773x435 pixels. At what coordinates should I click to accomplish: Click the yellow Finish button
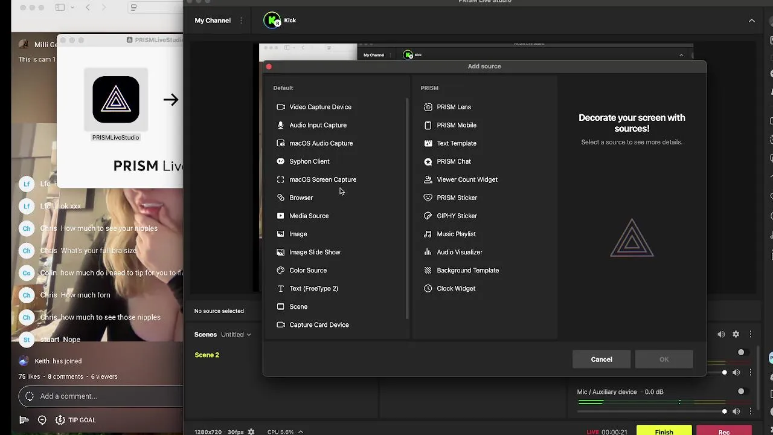tap(664, 431)
